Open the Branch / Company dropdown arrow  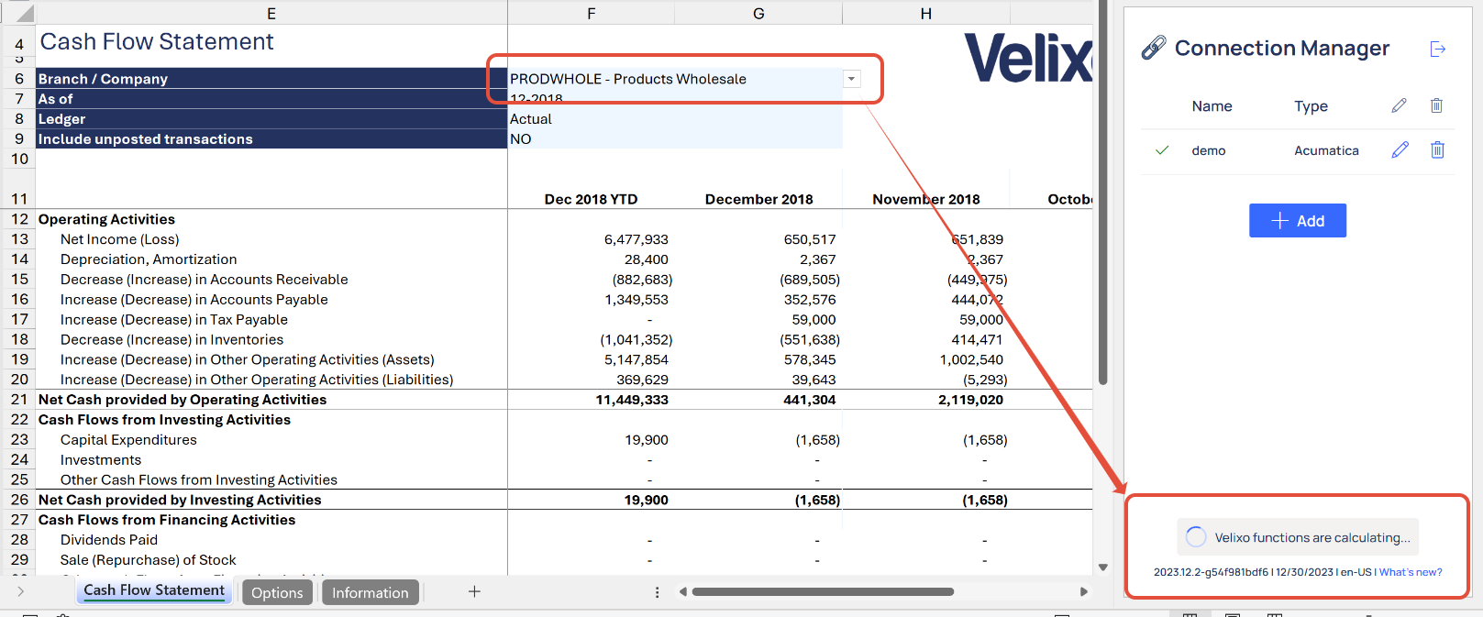(852, 79)
